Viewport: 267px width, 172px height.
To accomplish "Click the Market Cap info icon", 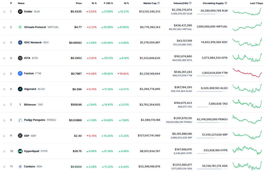I will (x=158, y=3).
